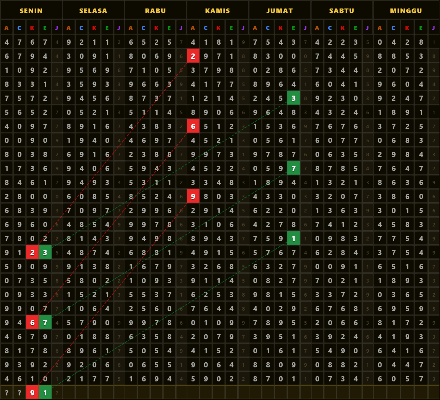Click the C column header under RABU
Image resolution: width=440 pixels, height=400 pixels.
[144, 28]
